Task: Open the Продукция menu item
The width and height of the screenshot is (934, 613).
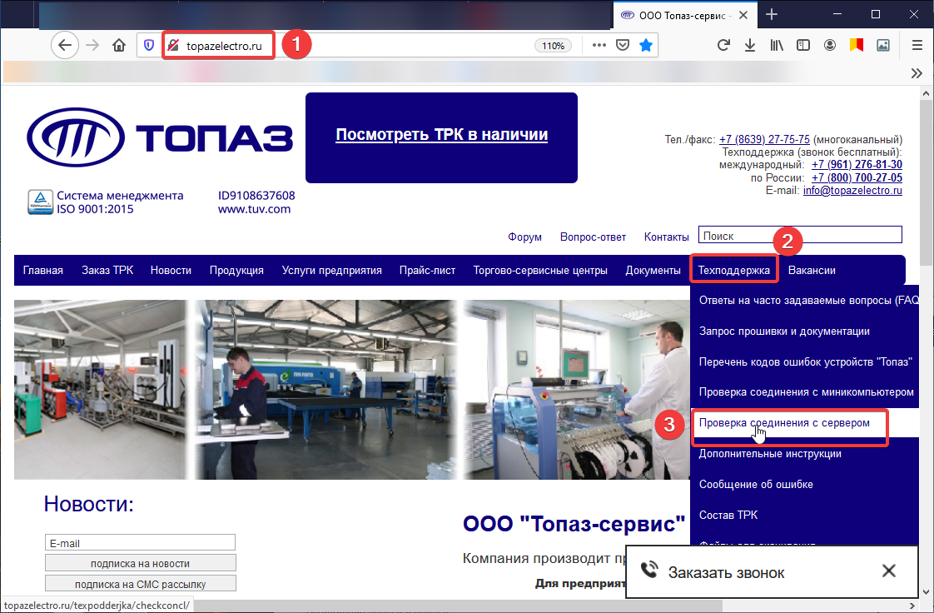Action: tap(236, 271)
